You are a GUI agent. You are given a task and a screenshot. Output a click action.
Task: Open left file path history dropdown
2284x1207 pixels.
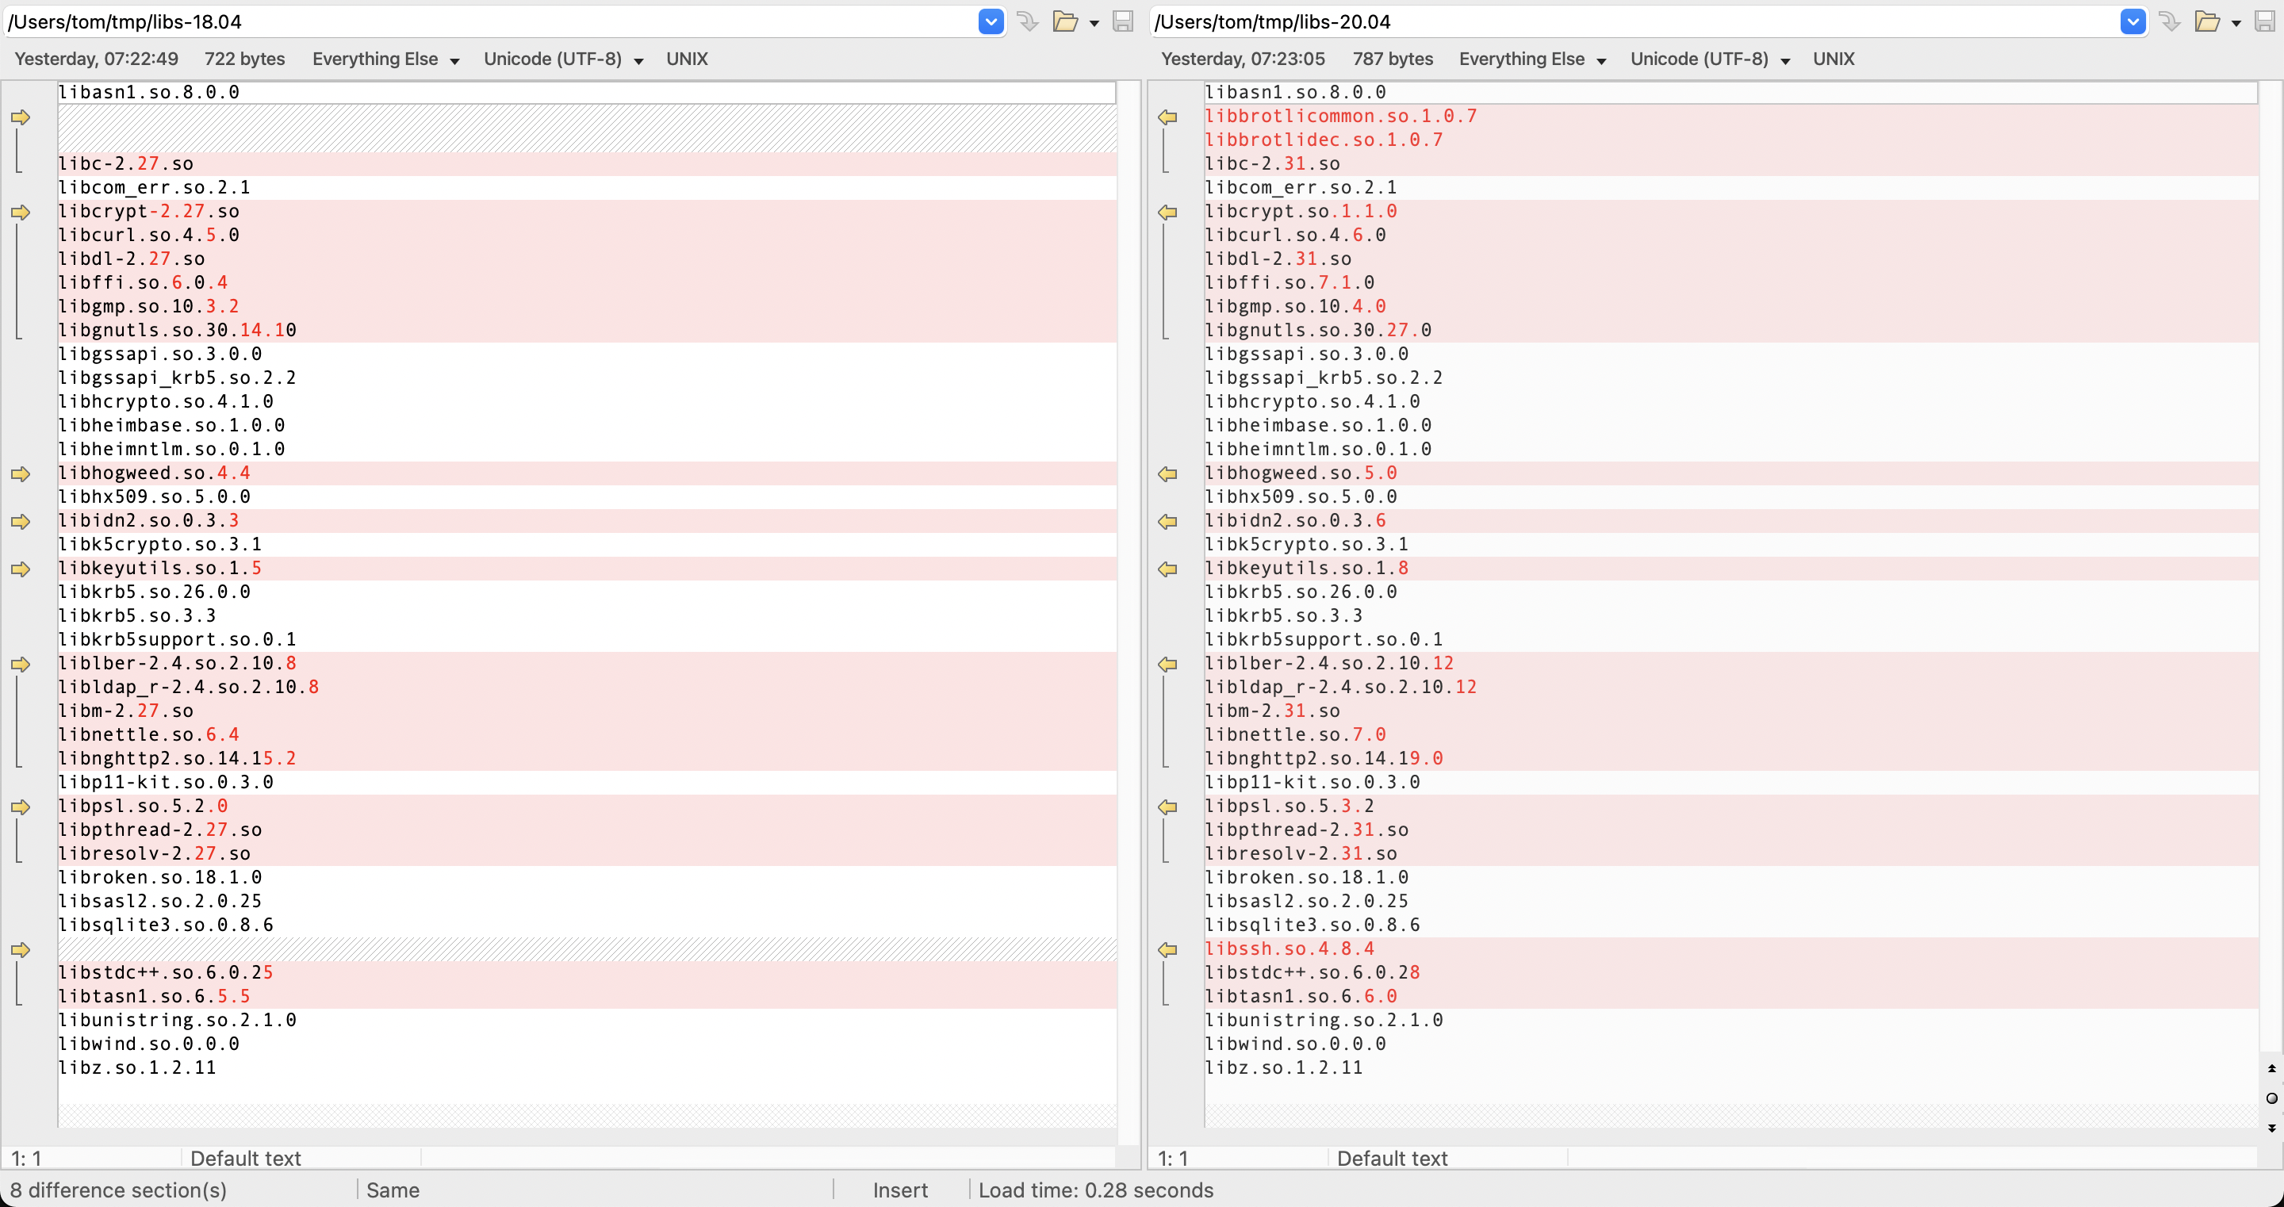pyautogui.click(x=991, y=21)
